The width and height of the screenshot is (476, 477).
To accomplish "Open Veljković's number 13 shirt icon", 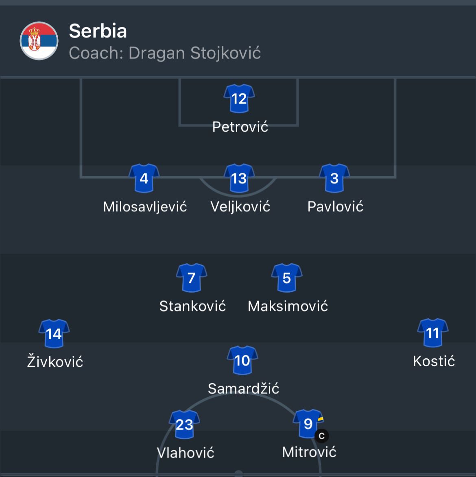I will coord(239,178).
